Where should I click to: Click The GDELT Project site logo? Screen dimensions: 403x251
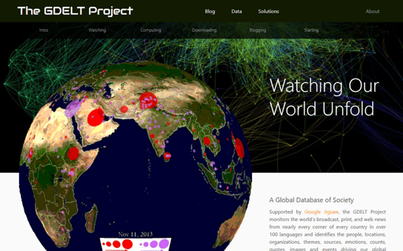click(75, 11)
